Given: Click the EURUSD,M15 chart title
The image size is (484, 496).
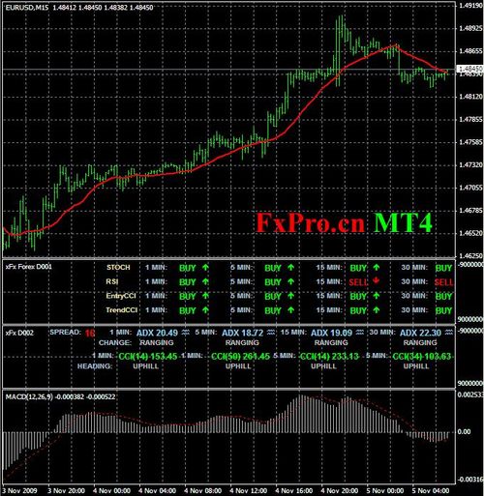Looking at the screenshot, I should tap(27, 8).
